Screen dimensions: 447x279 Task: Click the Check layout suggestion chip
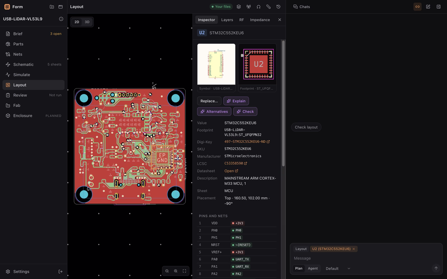pos(306,127)
